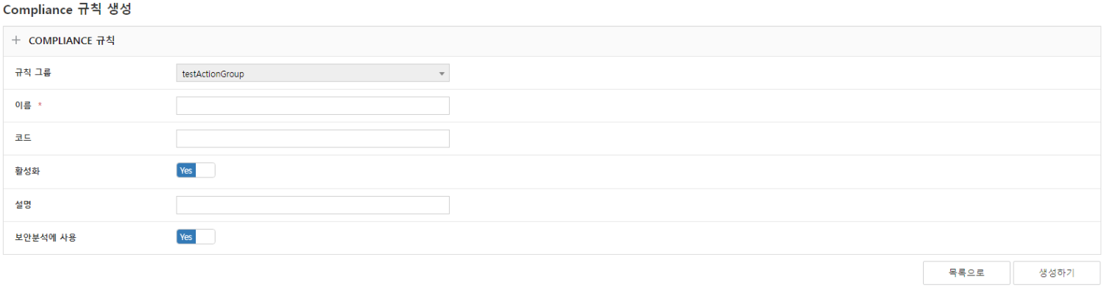Select the 활성화 field label
Image resolution: width=1104 pixels, height=288 pixels.
[27, 171]
